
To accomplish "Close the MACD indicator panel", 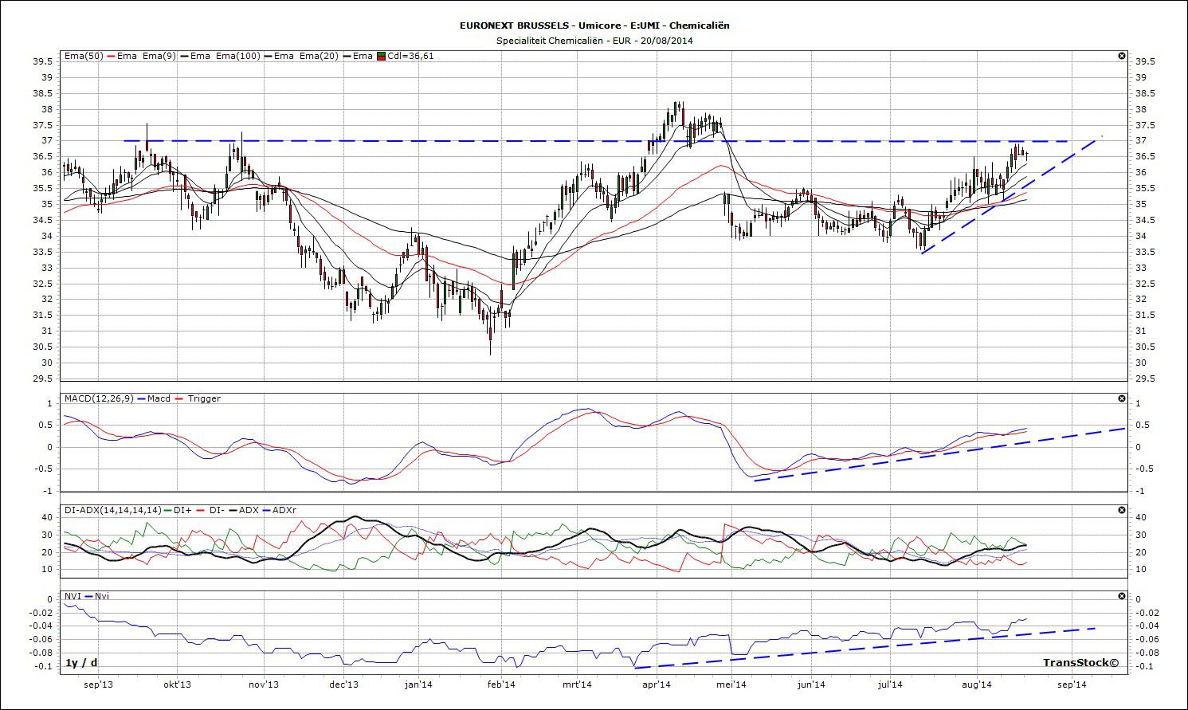I will click(x=1122, y=398).
